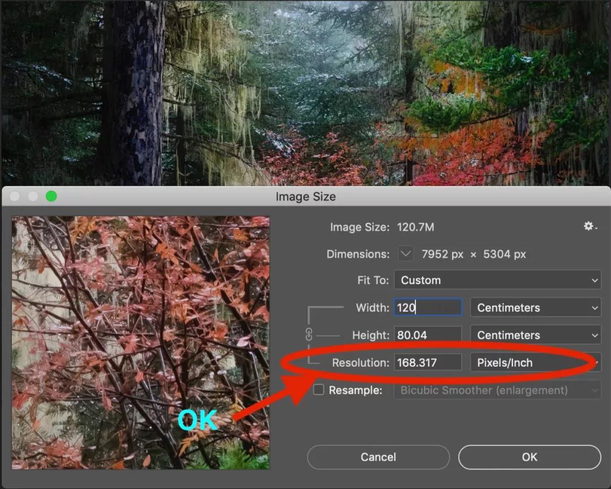The width and height of the screenshot is (611, 489).
Task: Open the Resolution Pixels/Inch dropdown
Action: pyautogui.click(x=536, y=363)
